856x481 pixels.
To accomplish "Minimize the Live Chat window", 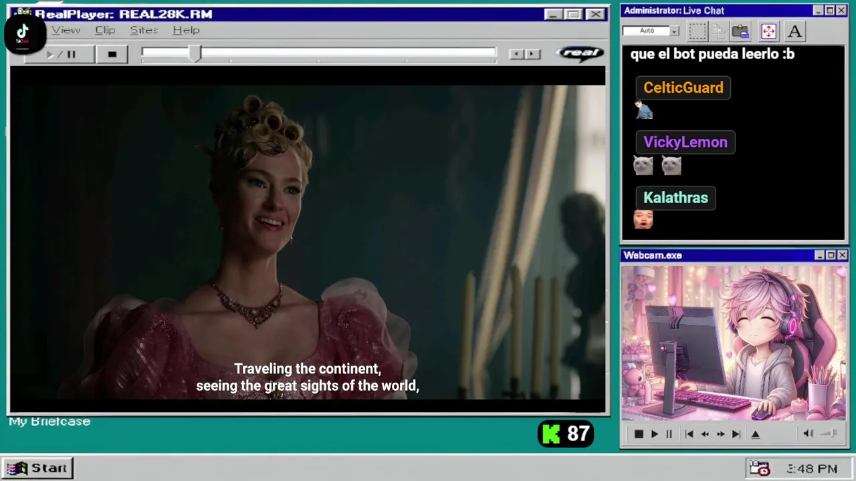I will coord(819,11).
